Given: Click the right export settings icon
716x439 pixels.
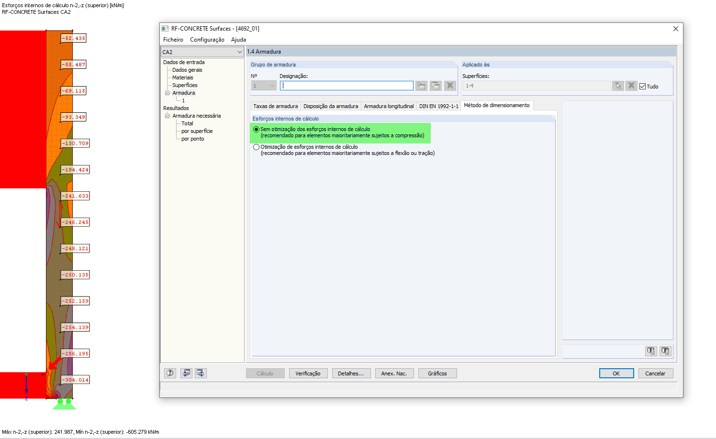Looking at the screenshot, I should point(665,351).
